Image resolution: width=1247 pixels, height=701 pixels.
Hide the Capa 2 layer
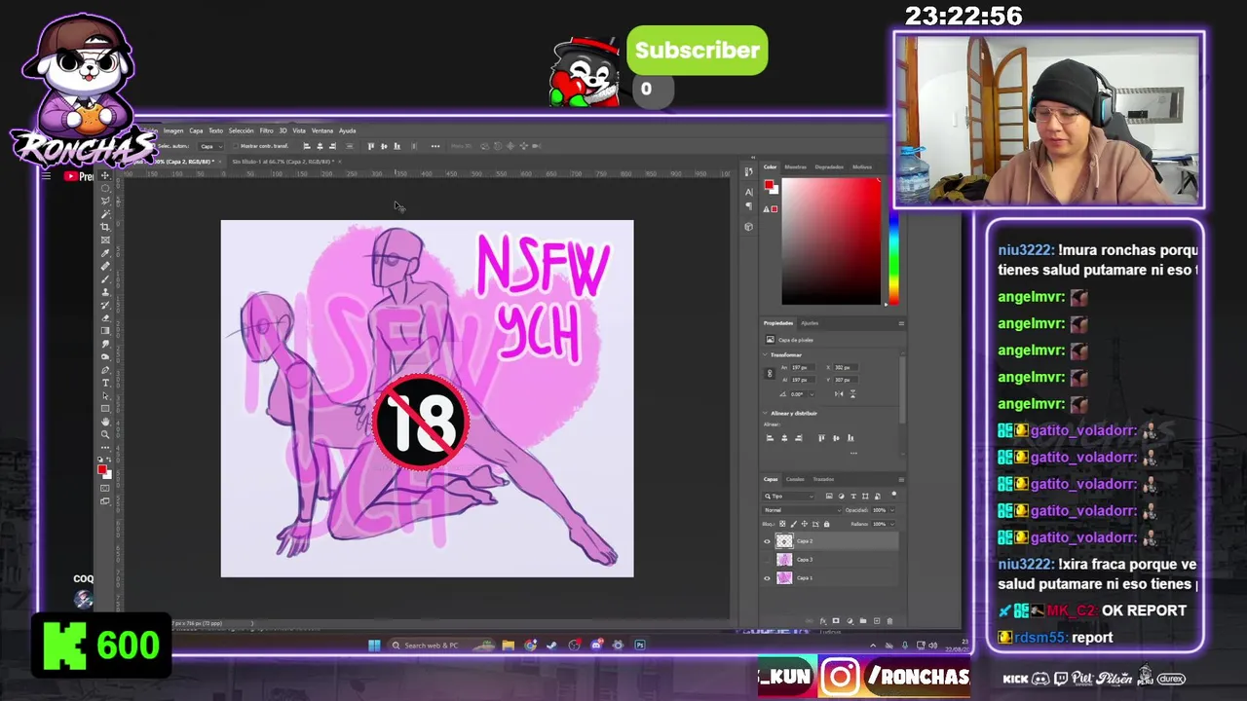click(767, 541)
